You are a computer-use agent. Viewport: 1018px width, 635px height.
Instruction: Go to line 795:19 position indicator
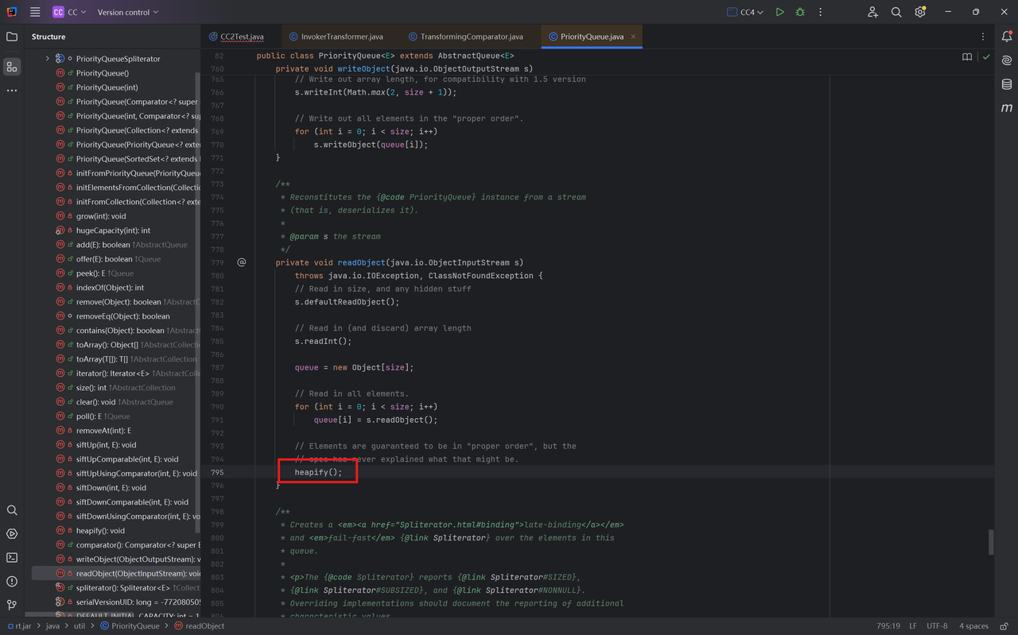[888, 626]
